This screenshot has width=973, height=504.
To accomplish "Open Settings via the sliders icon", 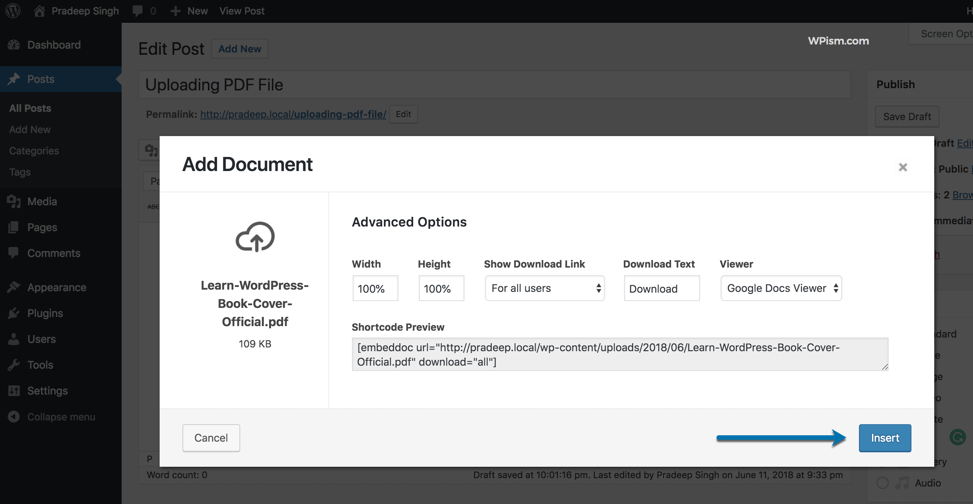I will tap(14, 390).
